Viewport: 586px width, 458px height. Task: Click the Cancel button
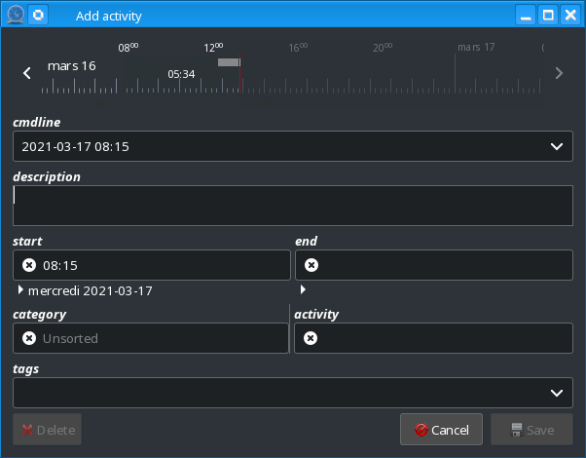coord(441,430)
